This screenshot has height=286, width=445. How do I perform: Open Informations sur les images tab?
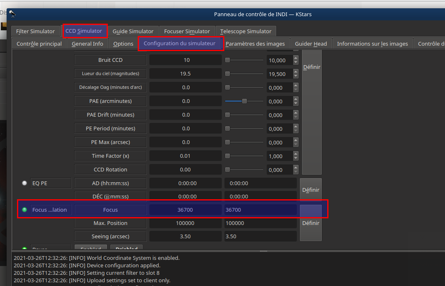point(372,44)
